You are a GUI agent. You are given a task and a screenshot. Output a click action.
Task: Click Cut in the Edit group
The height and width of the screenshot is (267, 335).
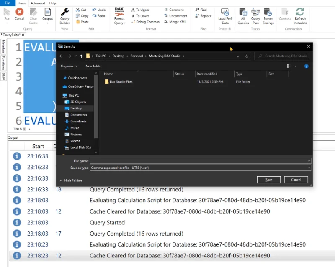pyautogui.click(x=81, y=10)
